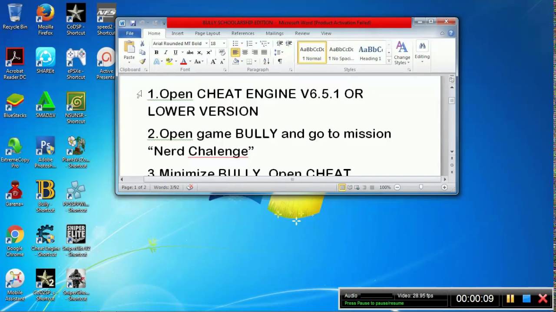The height and width of the screenshot is (312, 556).
Task: Switch to Web Layout view
Action: tap(357, 187)
